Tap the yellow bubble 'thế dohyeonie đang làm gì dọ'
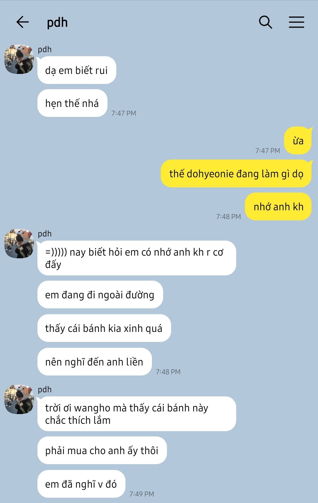Viewport: 318px width, 503px height. point(236,173)
